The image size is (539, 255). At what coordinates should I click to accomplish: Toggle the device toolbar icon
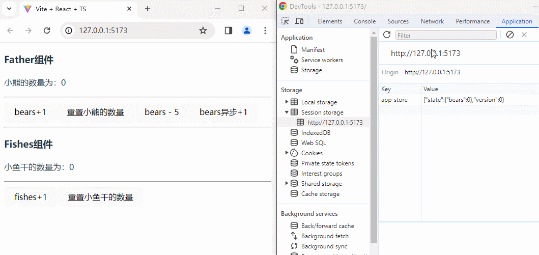[x=299, y=21]
